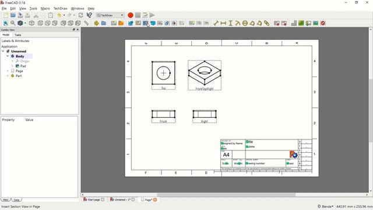Viewport: 373px width, 210px height.
Task: Add diameter dimension circle icon
Action: point(245,23)
